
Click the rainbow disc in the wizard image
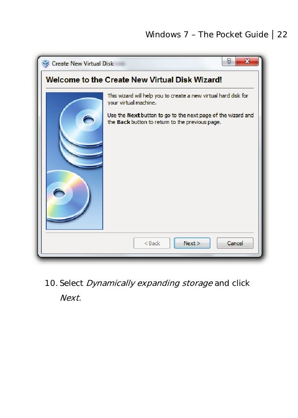pos(68,196)
